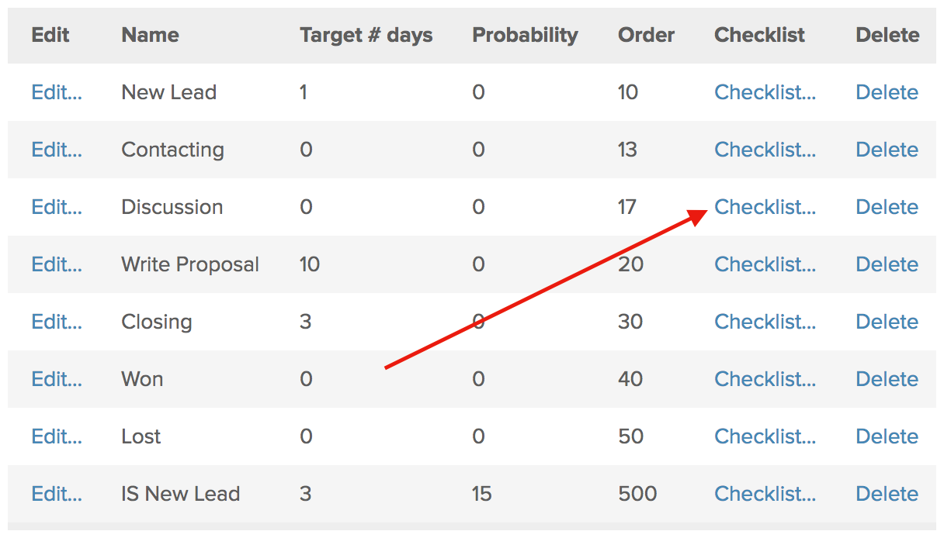
Task: Click the Probability column header
Action: pos(525,35)
